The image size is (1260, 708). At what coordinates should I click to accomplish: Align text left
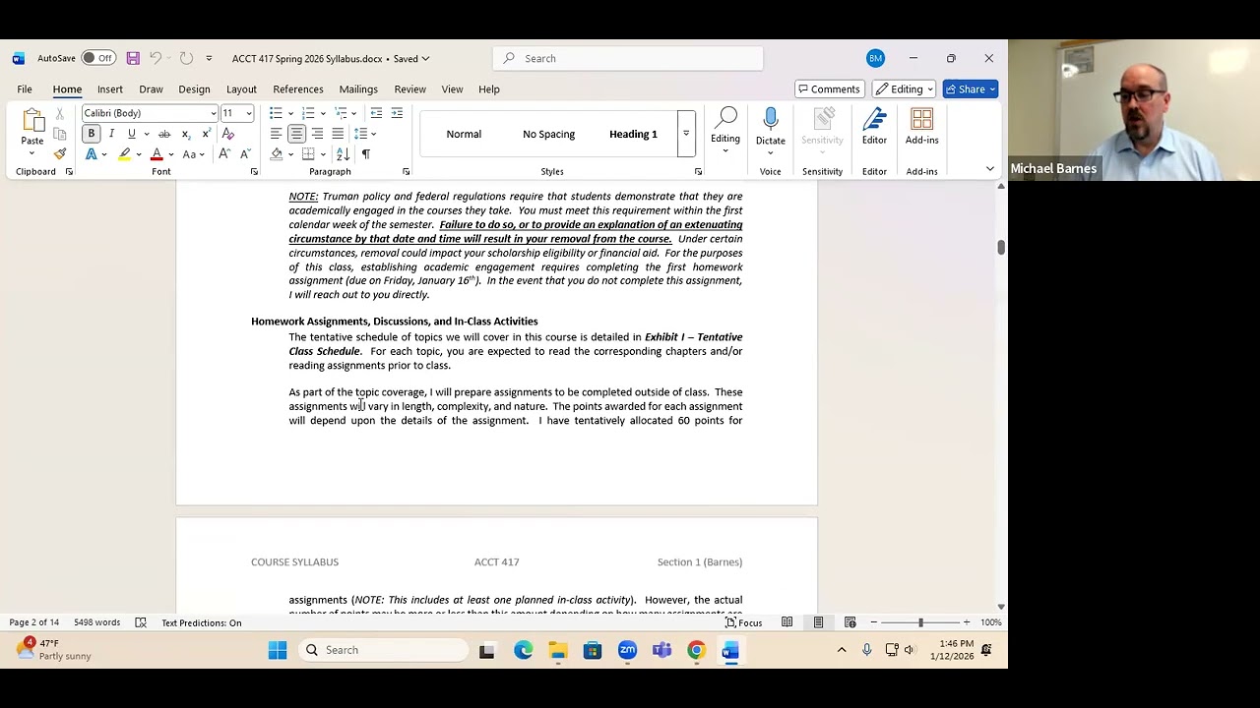[277, 134]
